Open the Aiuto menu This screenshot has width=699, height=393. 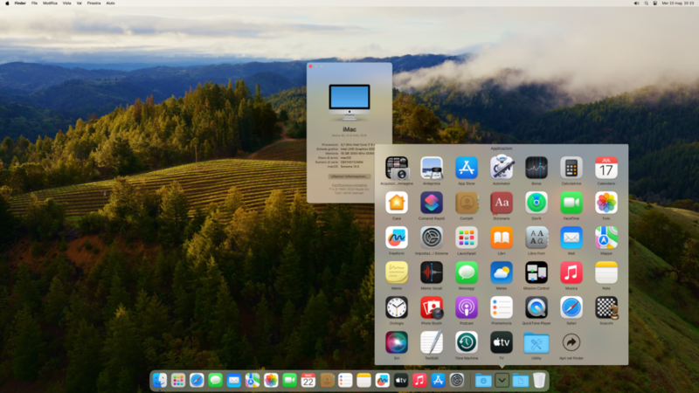pyautogui.click(x=111, y=3)
